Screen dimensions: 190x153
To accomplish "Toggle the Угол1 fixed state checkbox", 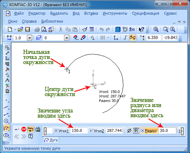I will point(56,131).
